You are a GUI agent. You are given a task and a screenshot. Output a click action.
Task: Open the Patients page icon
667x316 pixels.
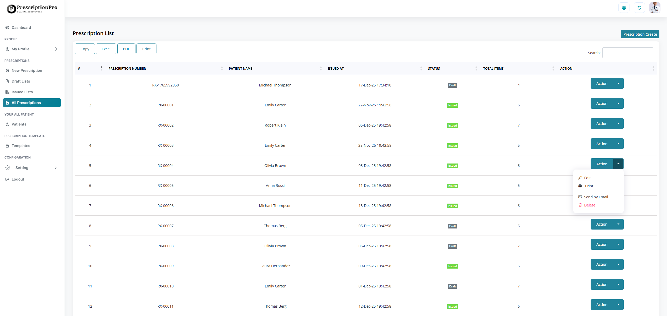click(7, 124)
